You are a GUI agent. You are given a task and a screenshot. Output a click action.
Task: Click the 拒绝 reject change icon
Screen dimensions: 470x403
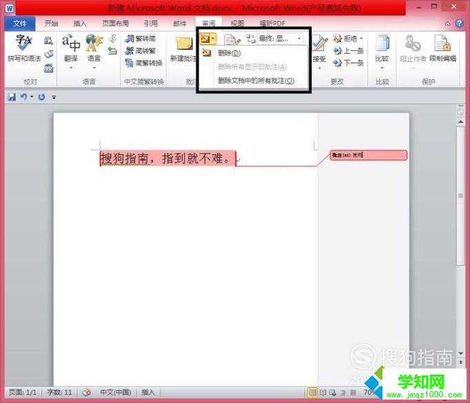tap(345, 39)
